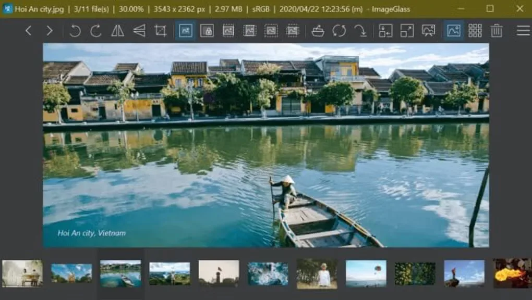The image size is (532, 300).
Task: Enable Scale to width zoom mode
Action: [x=228, y=31]
